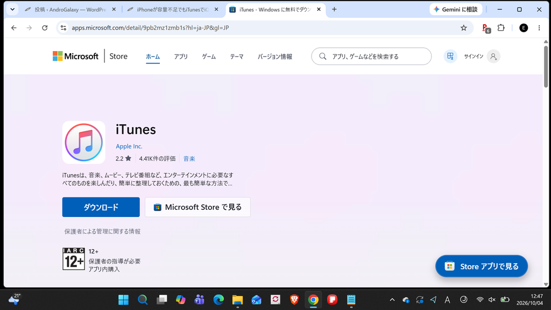Click the Chrome icon on the taskbar

tap(314, 300)
